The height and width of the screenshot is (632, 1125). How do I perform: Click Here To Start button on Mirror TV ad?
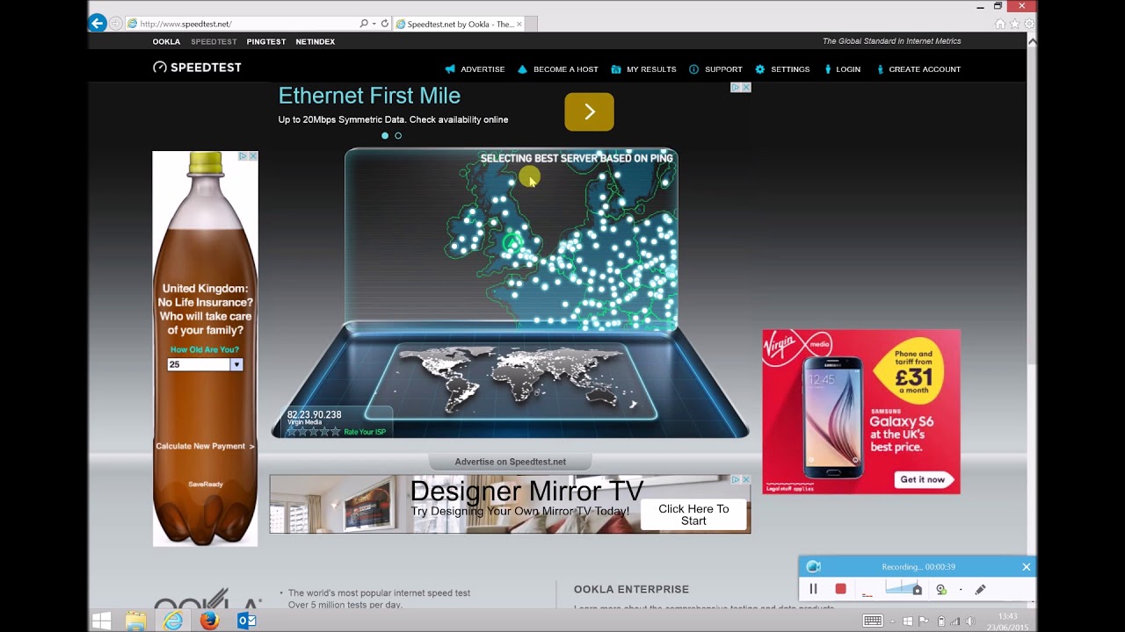click(693, 514)
